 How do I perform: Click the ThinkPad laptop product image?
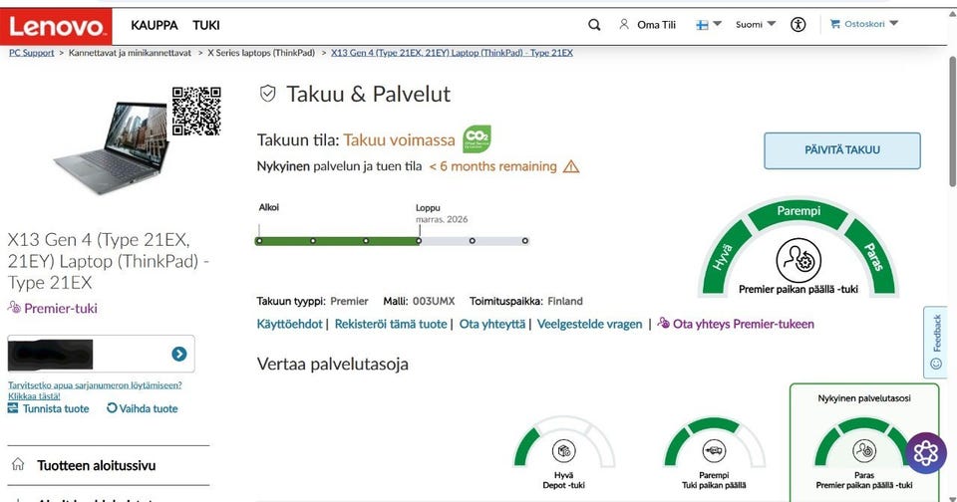click(111, 147)
